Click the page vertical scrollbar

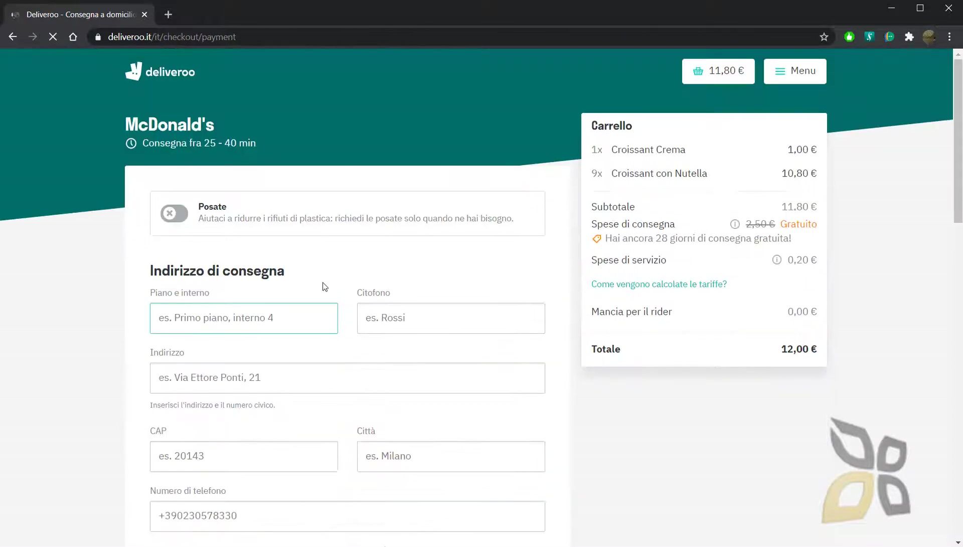[957, 141]
